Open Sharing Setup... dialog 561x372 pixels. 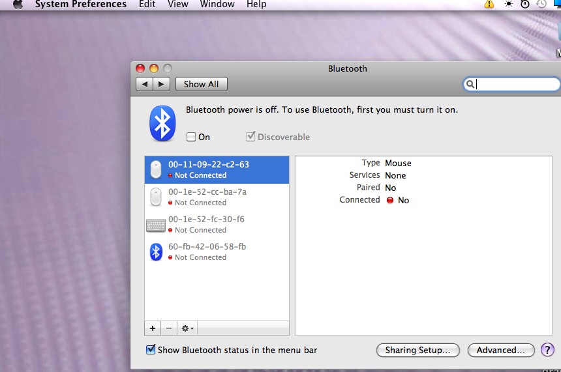point(418,351)
